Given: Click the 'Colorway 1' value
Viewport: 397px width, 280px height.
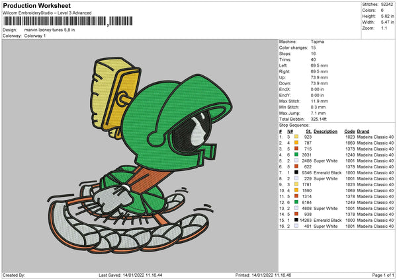Looking at the screenshot, I should pos(35,36).
